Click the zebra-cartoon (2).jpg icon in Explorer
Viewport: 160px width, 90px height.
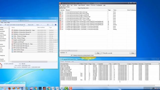12,50
